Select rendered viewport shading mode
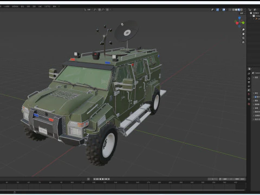The height and width of the screenshot is (195, 260). [242, 10]
